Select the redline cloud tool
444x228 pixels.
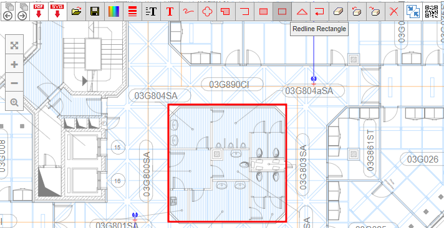207,11
